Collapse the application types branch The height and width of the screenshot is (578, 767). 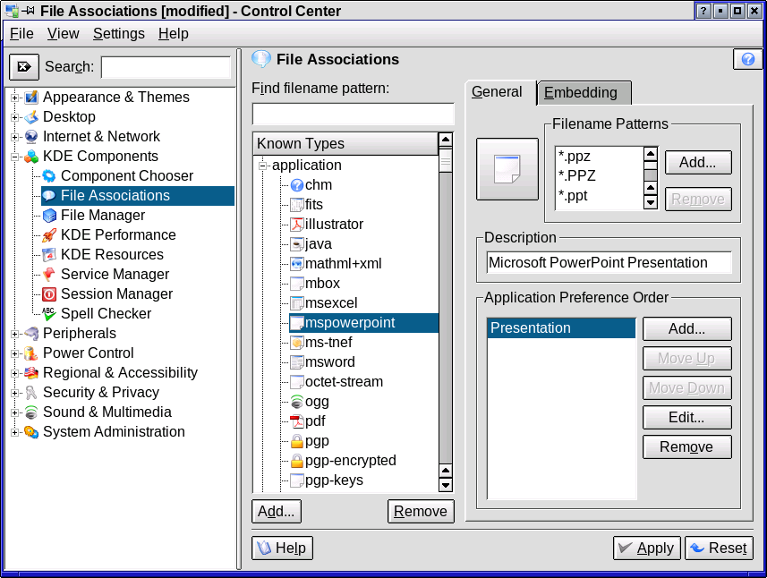[x=263, y=166]
